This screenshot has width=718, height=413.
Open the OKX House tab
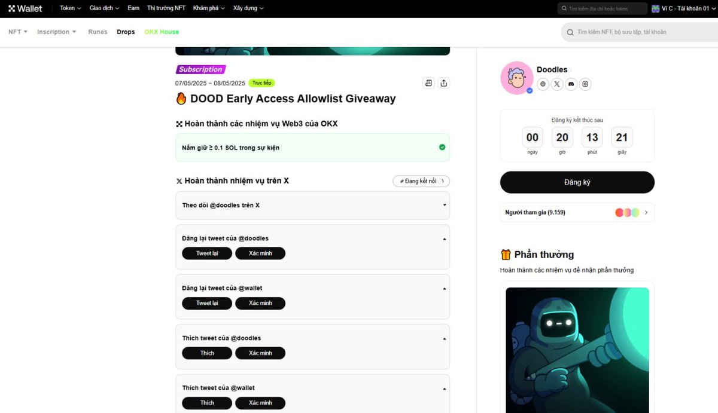click(x=162, y=32)
